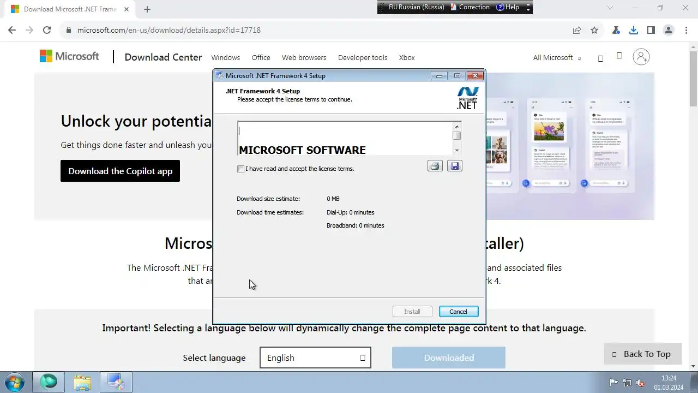The image size is (698, 393).
Task: Open the Web browsers menu item
Action: (x=304, y=57)
